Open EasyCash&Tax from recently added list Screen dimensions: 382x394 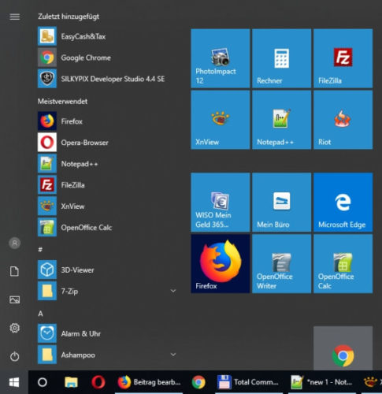point(108,36)
